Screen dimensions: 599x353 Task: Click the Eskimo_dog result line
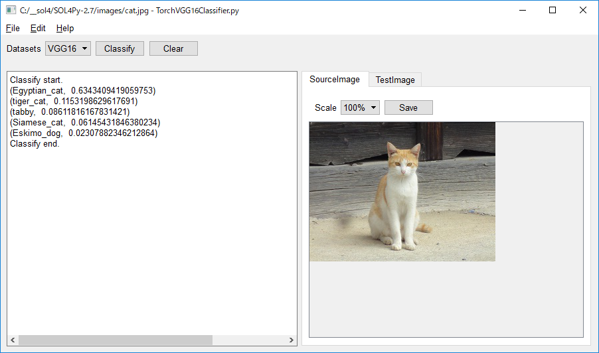point(84,133)
